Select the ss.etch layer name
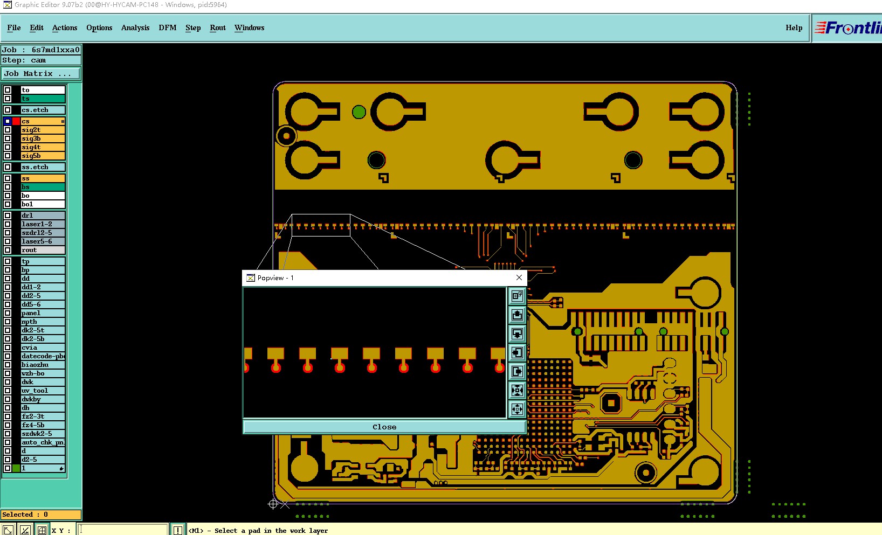The image size is (882, 535). 43,167
